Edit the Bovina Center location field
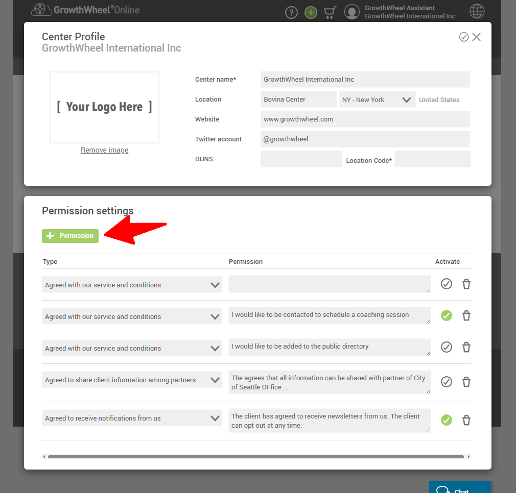516x493 pixels. point(298,99)
